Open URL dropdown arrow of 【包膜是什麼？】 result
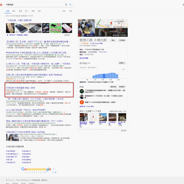Screen dimensions: 184x184 [64, 44]
